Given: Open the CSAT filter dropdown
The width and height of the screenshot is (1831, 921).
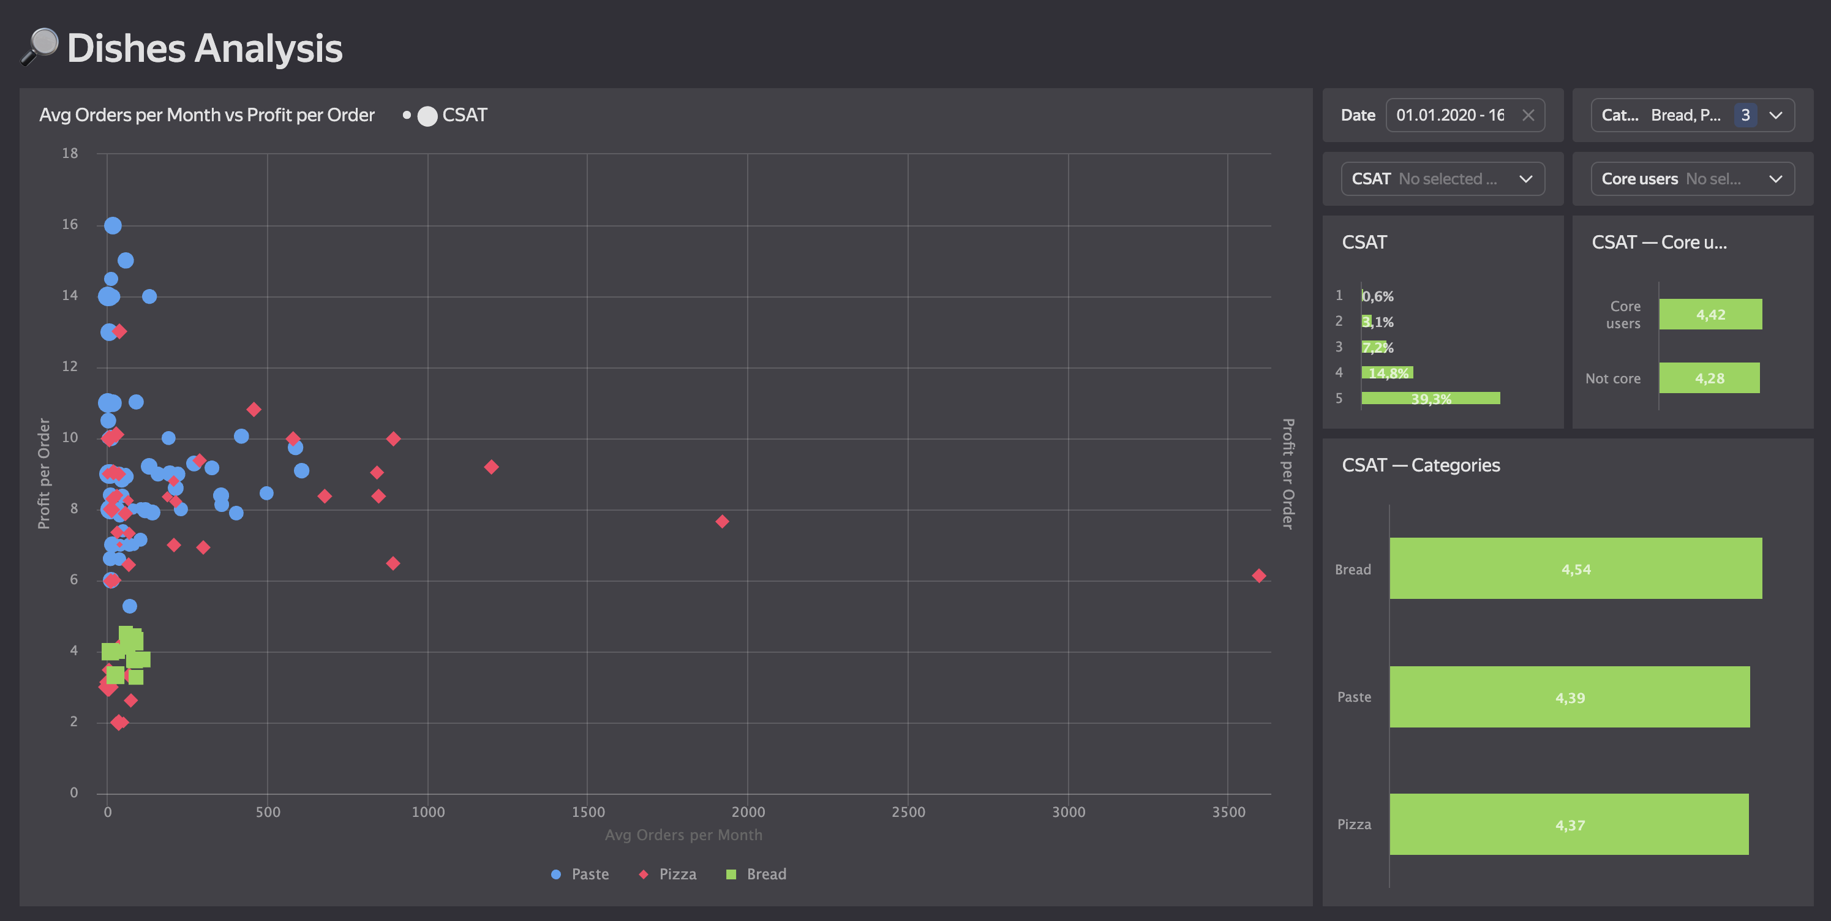Looking at the screenshot, I should [x=1442, y=179].
